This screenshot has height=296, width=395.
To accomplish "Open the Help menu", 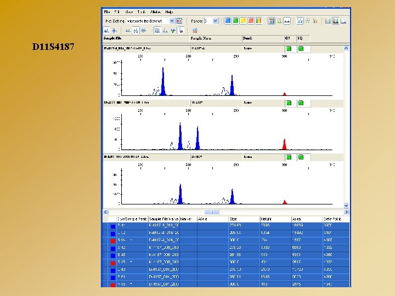I will pyautogui.click(x=169, y=12).
